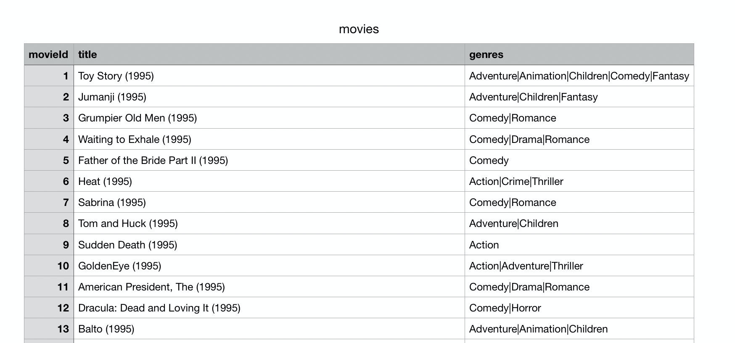Select the row header for movieId 12
This screenshot has width=735, height=343.
point(49,308)
